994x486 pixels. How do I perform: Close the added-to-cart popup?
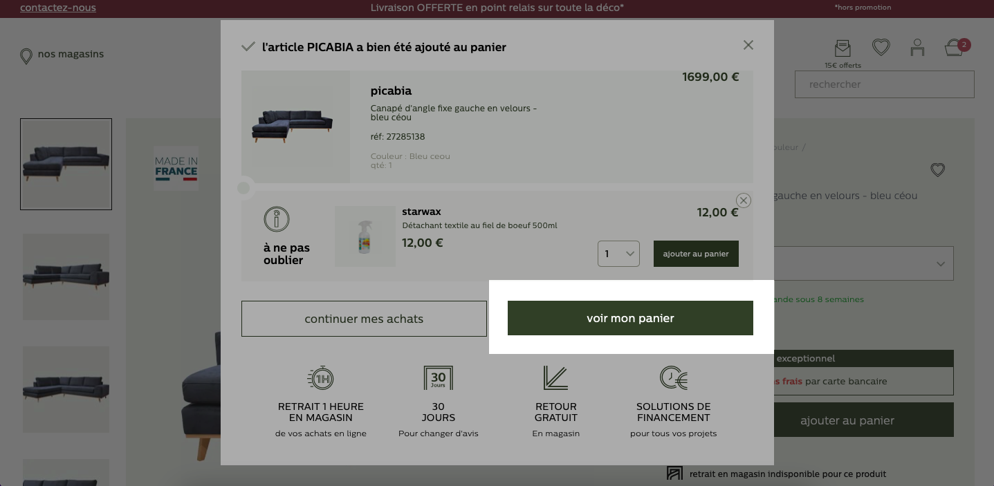click(748, 45)
